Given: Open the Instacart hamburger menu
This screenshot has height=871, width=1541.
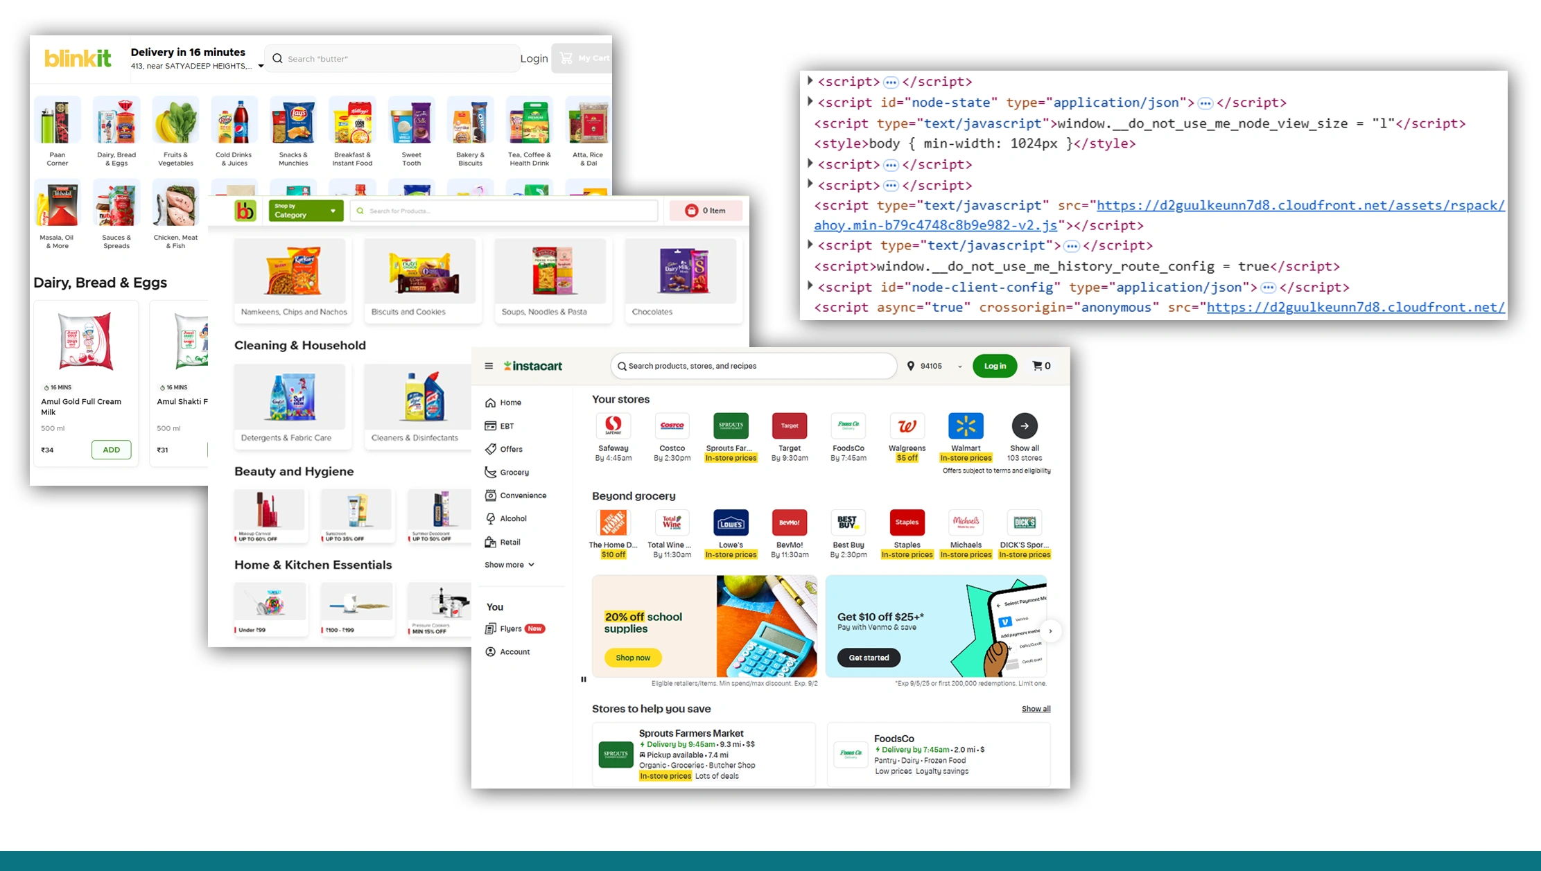Looking at the screenshot, I should click(489, 365).
